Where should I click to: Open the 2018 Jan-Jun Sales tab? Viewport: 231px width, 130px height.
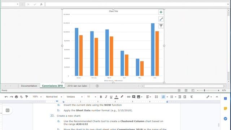tap(77, 86)
